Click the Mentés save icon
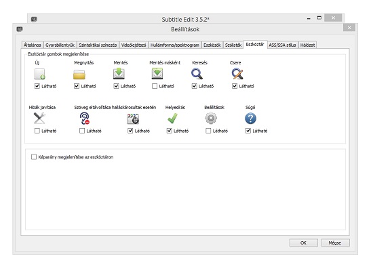Screen dimensions: 373x273 (x=119, y=74)
